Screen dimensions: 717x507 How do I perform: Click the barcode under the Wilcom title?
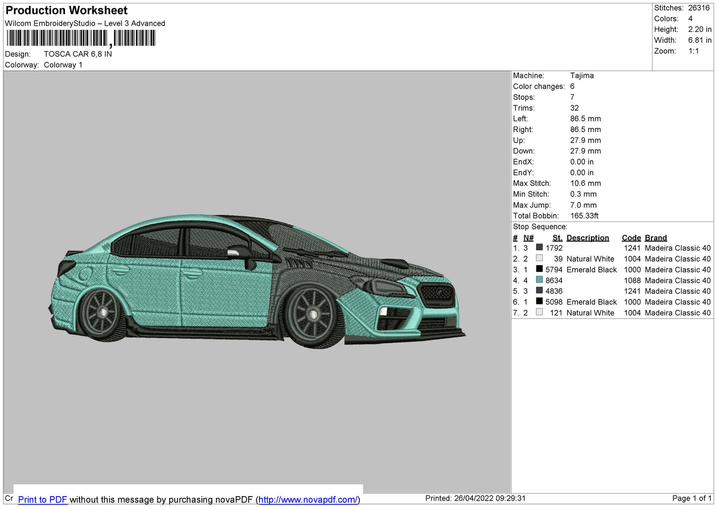[81, 38]
